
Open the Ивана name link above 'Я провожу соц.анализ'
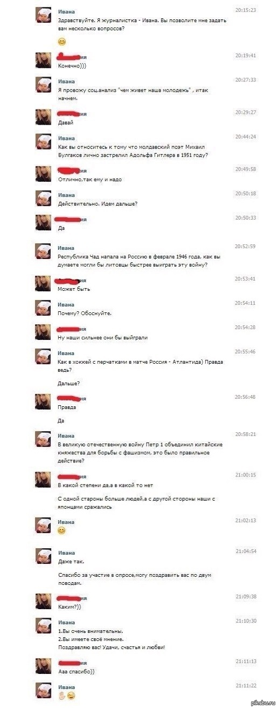click(66, 80)
